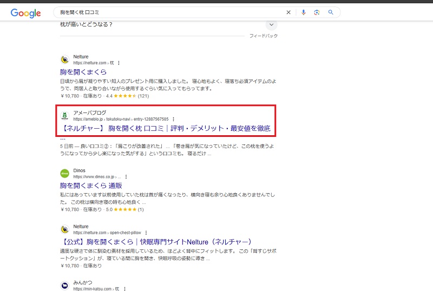Screen dimensions: 433x291
Task: Click the magnifier search button
Action: (x=331, y=12)
